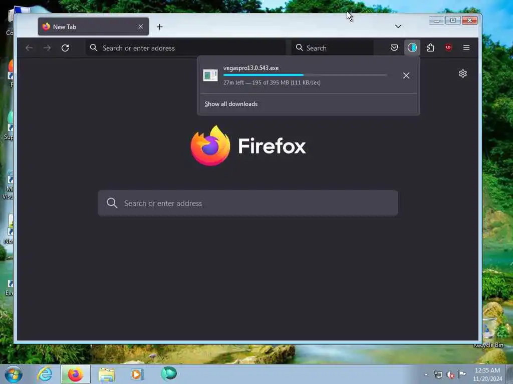Open Save to Pocket icon
This screenshot has height=384, width=513.
[394, 47]
